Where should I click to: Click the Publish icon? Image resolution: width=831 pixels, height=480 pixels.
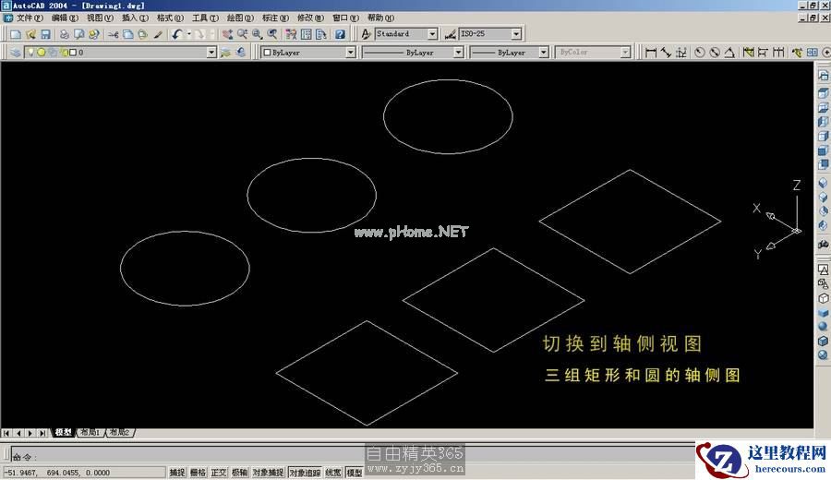(94, 34)
